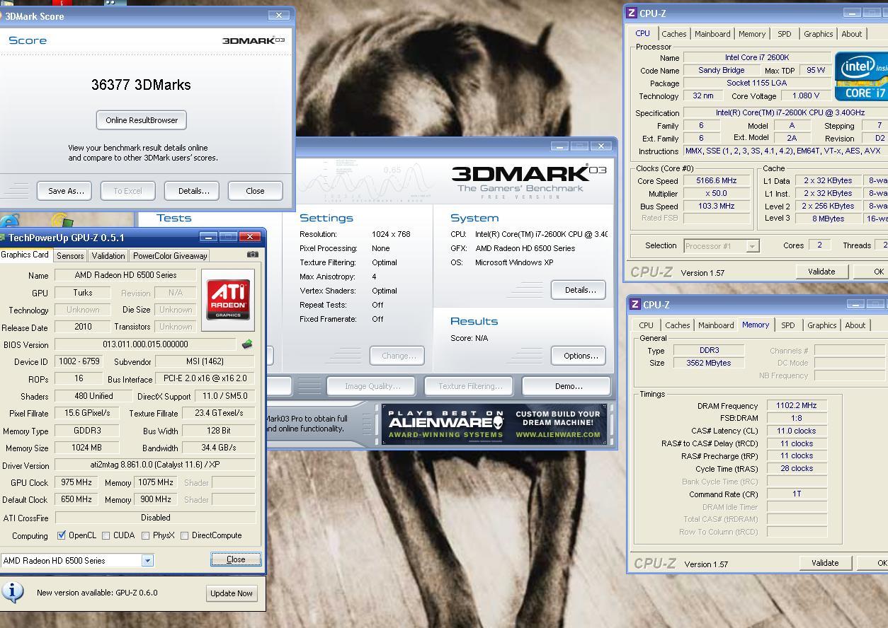888x628 pixels.
Task: Click the Online ResultBrowser button
Action: 142,120
